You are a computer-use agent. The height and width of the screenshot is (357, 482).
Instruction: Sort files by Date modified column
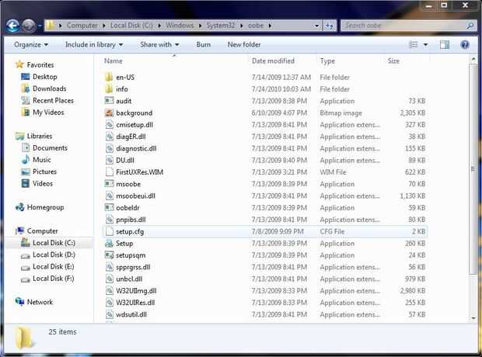point(273,61)
